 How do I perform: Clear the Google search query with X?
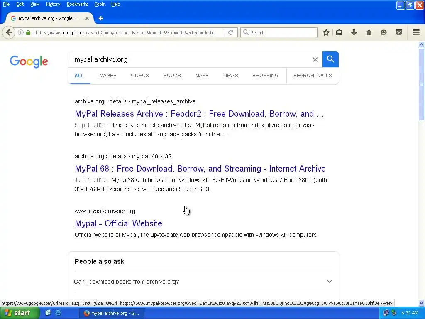coord(315,59)
